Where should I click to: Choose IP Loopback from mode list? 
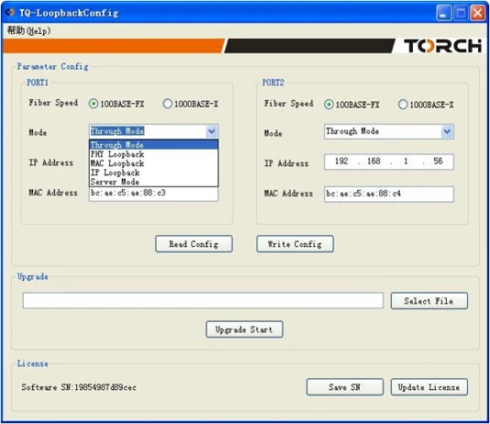click(x=154, y=173)
